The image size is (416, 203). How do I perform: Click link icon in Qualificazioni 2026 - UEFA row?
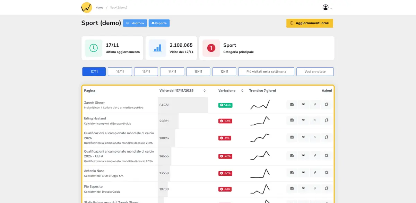coord(315,155)
